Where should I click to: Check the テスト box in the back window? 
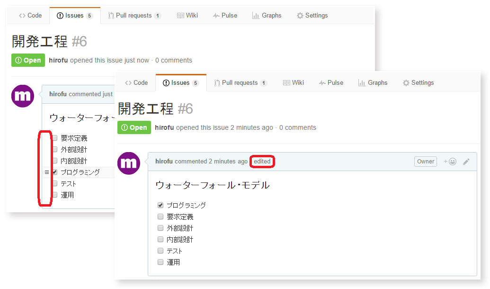point(55,184)
